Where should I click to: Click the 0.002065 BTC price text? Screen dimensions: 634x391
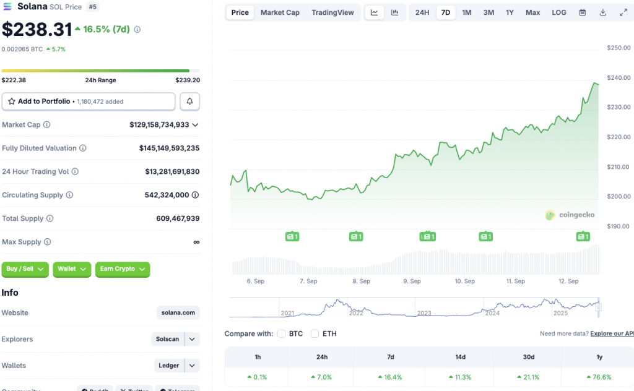tap(22, 49)
